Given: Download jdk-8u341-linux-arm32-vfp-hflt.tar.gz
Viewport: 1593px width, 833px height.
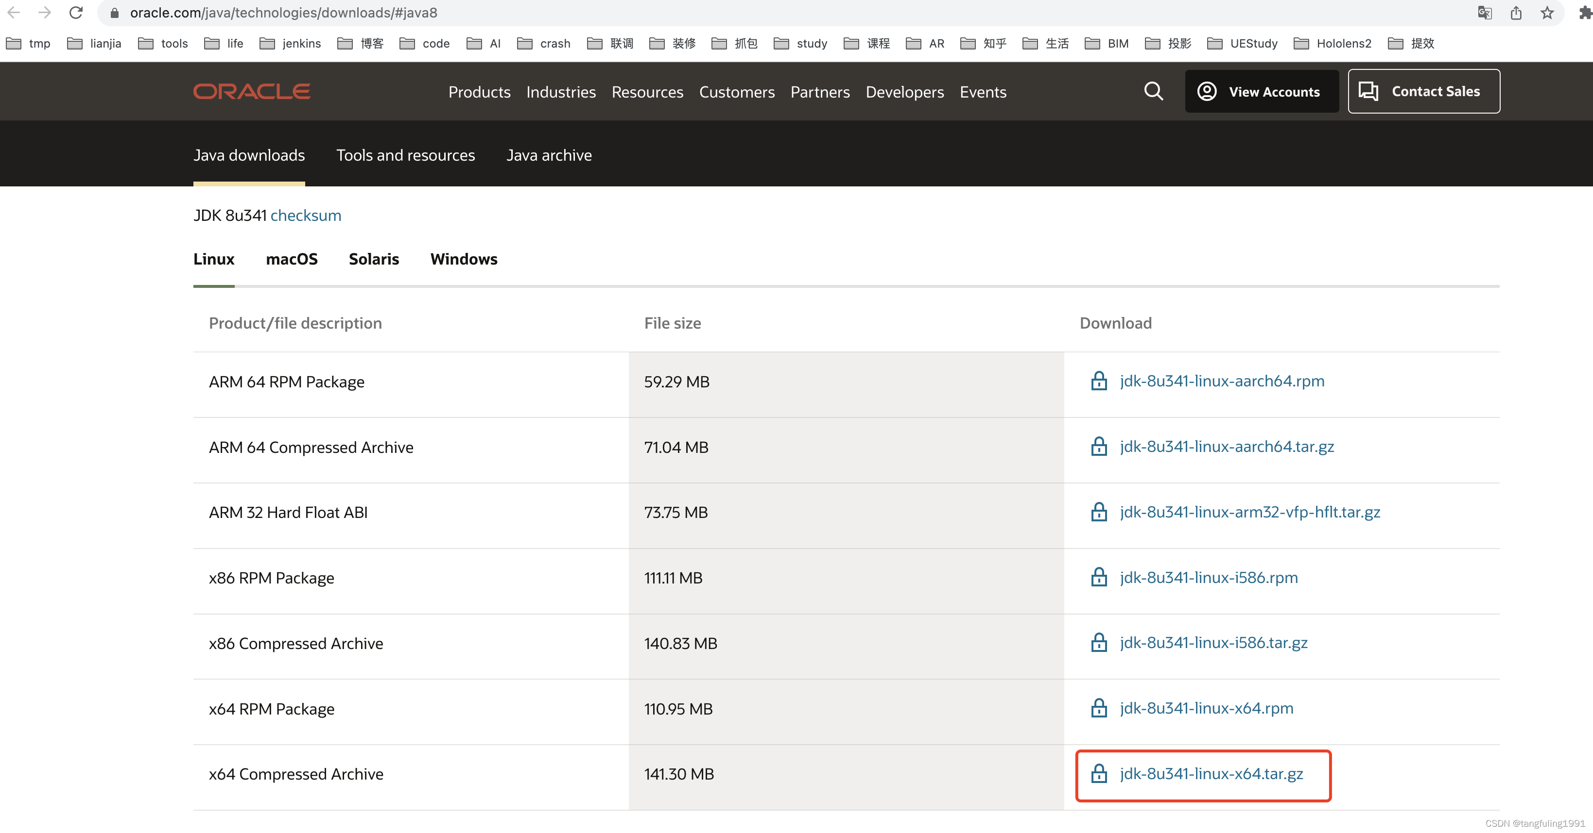Looking at the screenshot, I should [1250, 512].
